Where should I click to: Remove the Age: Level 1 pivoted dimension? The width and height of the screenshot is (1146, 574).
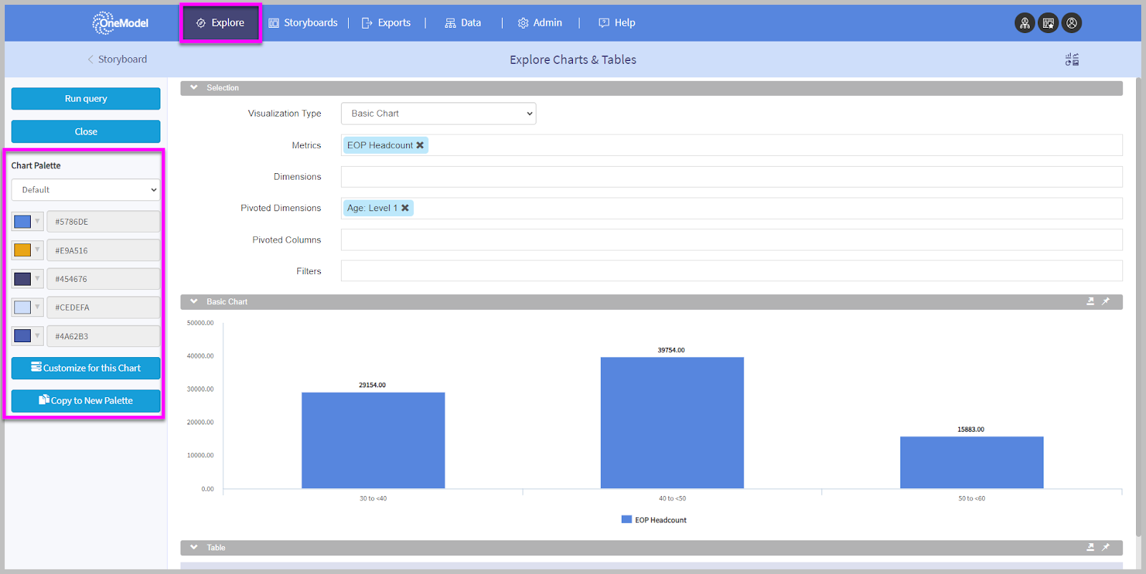(x=405, y=208)
